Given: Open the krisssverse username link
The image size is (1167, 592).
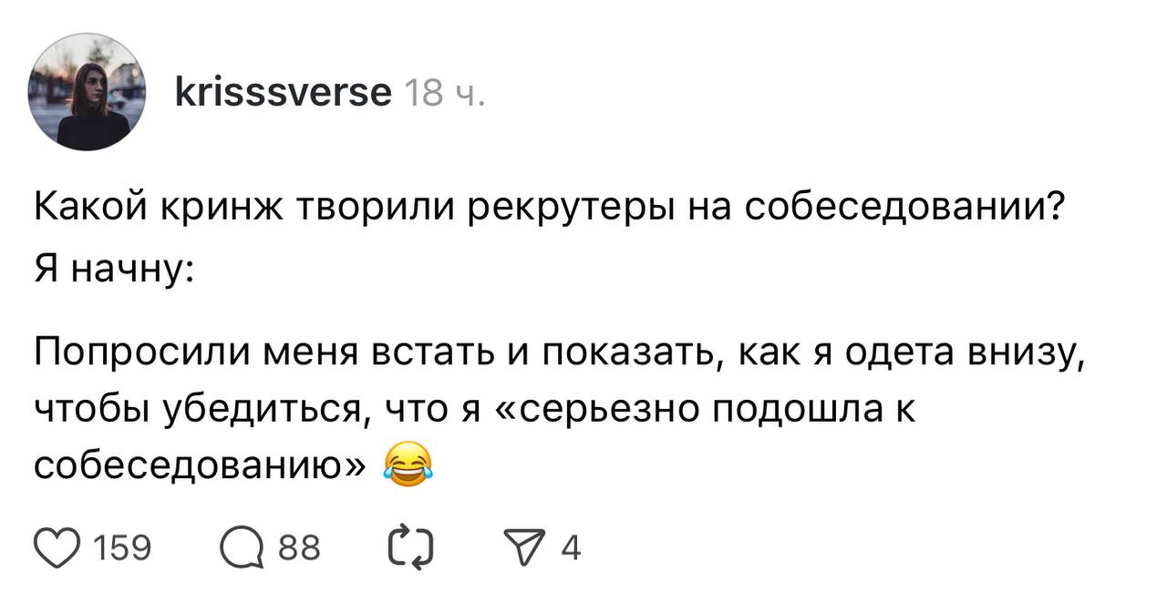Looking at the screenshot, I should coord(283,92).
